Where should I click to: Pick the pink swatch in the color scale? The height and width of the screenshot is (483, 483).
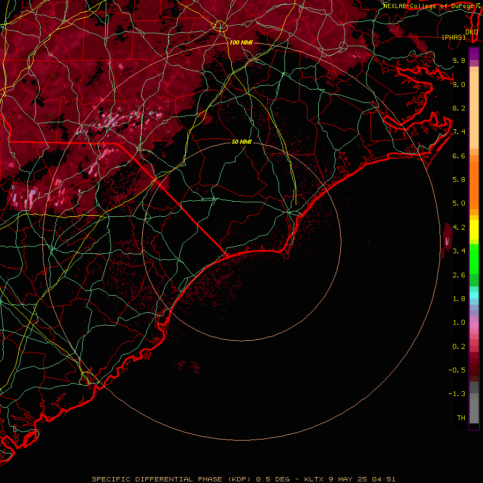coord(474,325)
